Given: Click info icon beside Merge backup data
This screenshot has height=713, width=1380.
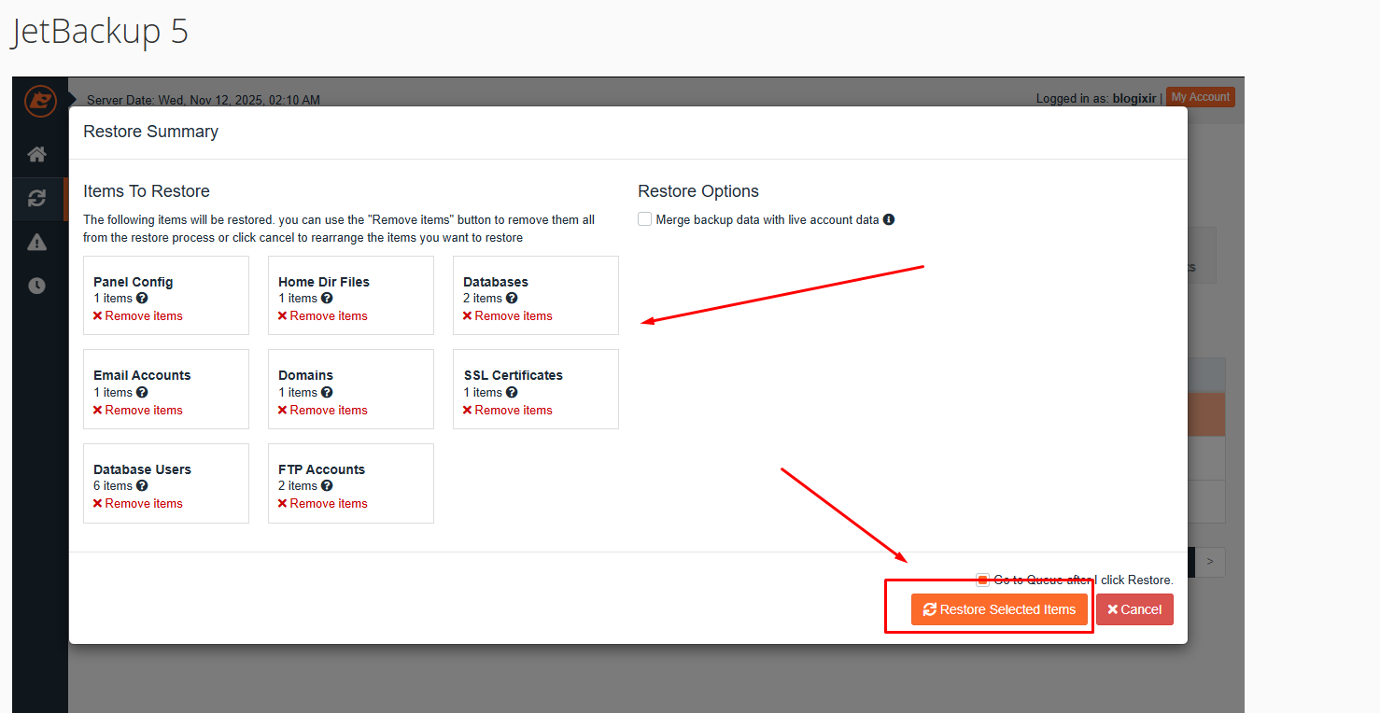Looking at the screenshot, I should point(889,220).
